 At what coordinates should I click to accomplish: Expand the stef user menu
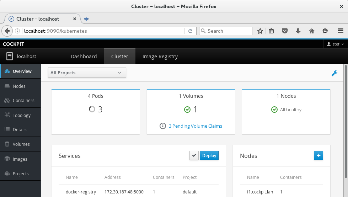tap(335, 44)
